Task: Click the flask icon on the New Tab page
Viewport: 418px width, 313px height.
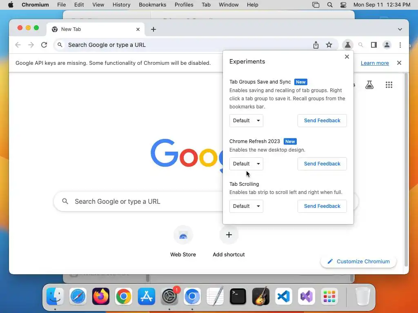Action: 369,85
